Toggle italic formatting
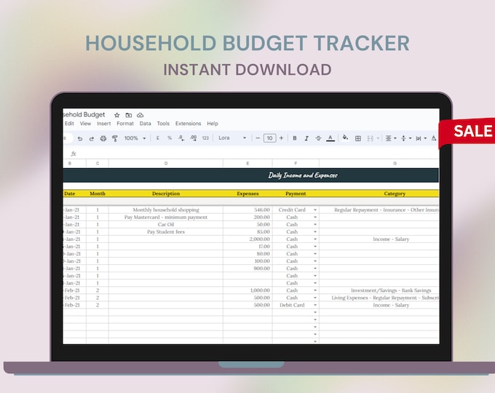The height and width of the screenshot is (393, 495). click(306, 138)
